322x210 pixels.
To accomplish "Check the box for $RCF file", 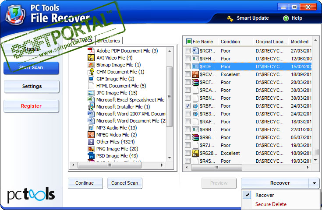I will click(188, 82).
